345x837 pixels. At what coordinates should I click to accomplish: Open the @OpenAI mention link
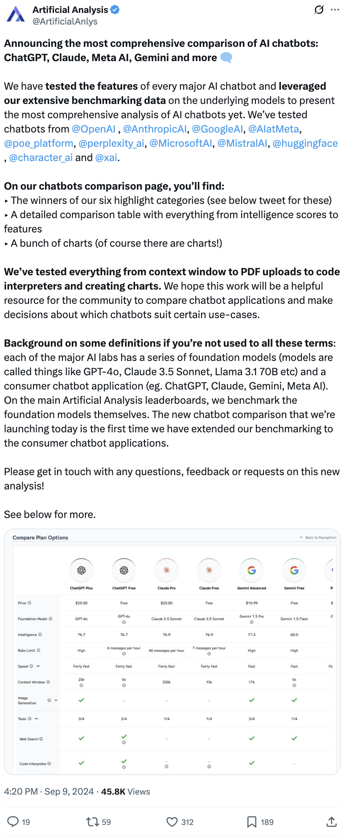94,129
